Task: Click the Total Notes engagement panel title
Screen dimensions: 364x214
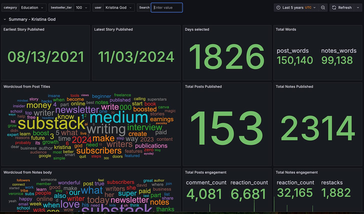Action: point(297,172)
